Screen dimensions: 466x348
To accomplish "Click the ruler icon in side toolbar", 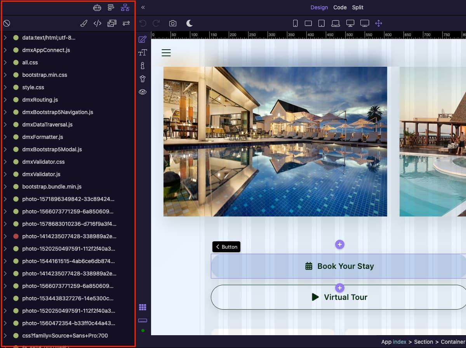I will point(143,320).
